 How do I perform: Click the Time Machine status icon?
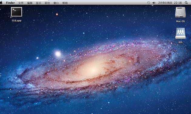point(148,3)
